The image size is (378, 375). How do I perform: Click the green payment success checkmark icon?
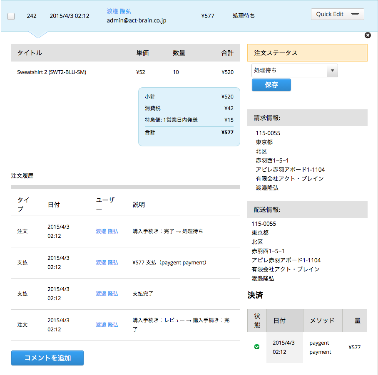(x=257, y=346)
